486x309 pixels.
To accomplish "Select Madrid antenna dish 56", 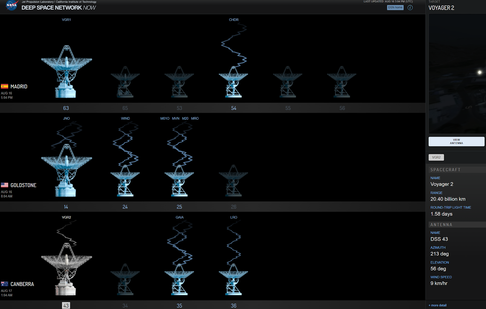I will (342, 82).
